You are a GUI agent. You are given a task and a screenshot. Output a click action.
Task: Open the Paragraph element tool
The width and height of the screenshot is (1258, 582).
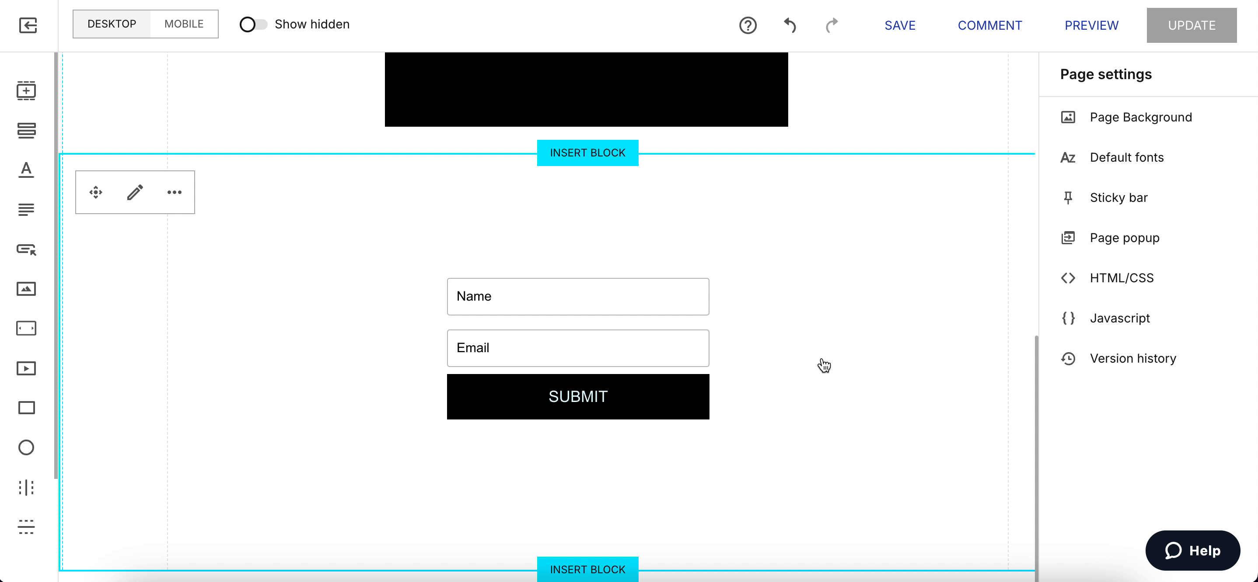coord(26,209)
